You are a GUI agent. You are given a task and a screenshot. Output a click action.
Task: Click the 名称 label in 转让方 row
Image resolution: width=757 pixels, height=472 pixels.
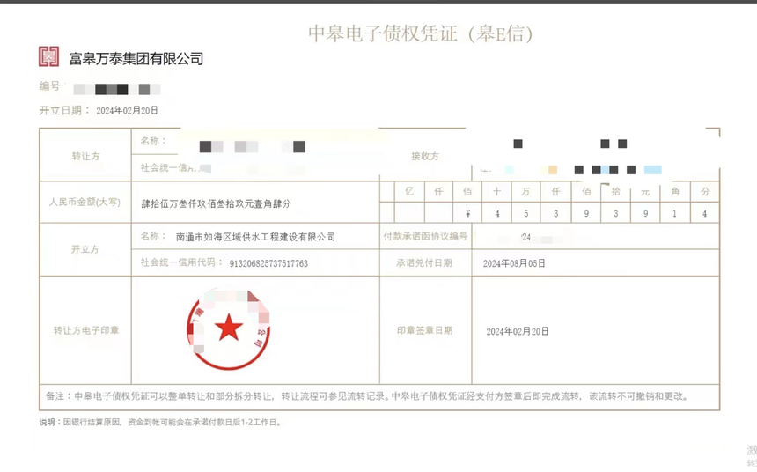pyautogui.click(x=153, y=141)
